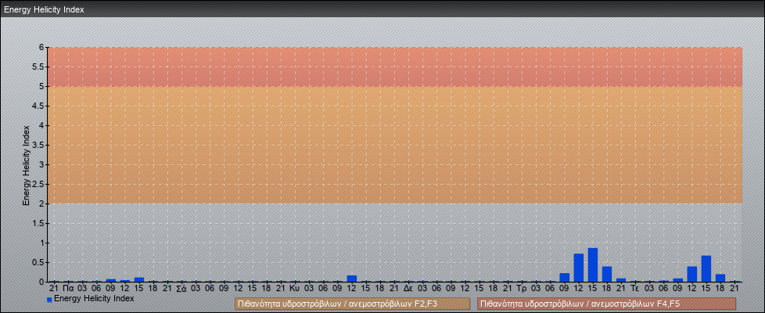
Task: Click the y-axis value 4
Action: tap(42, 125)
